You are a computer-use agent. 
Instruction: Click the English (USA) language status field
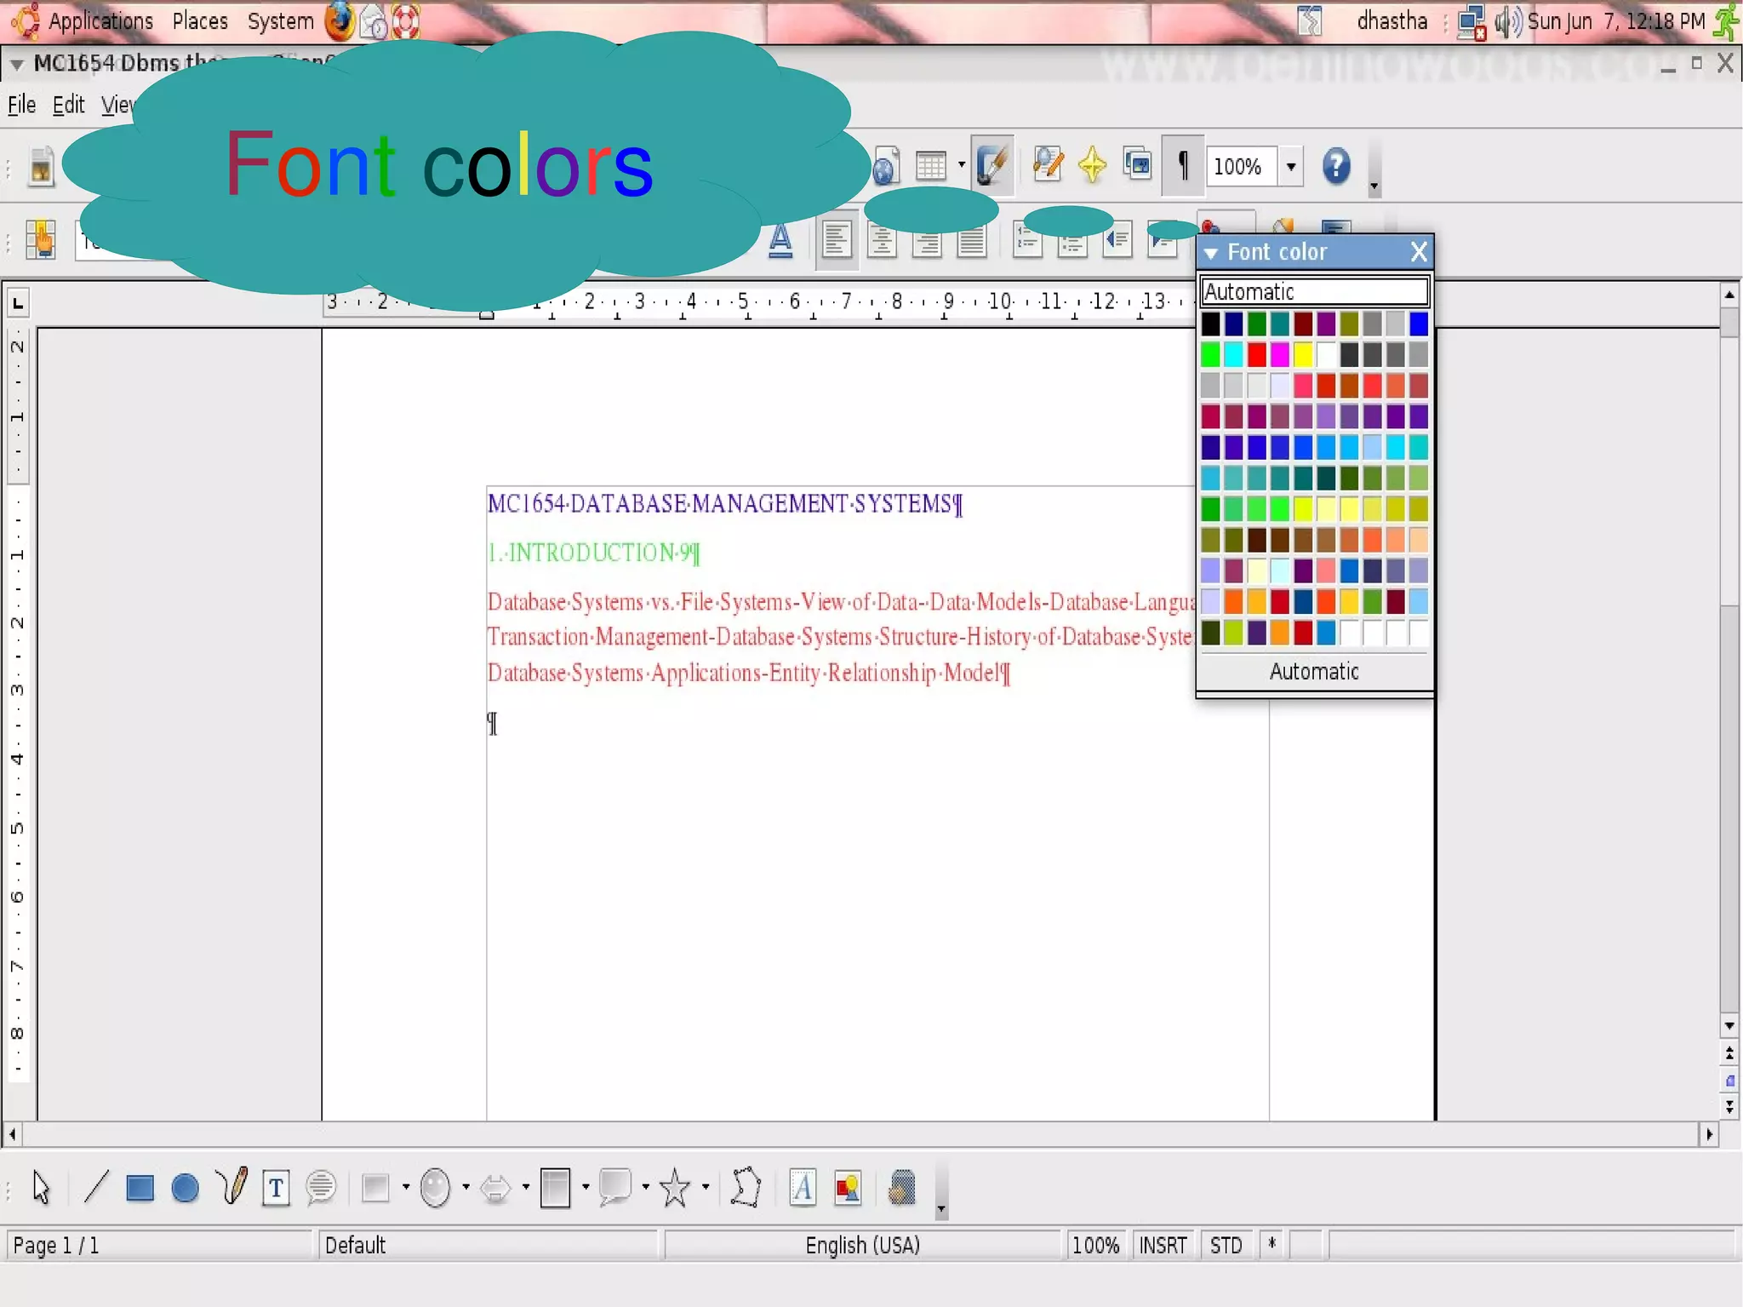coord(862,1246)
